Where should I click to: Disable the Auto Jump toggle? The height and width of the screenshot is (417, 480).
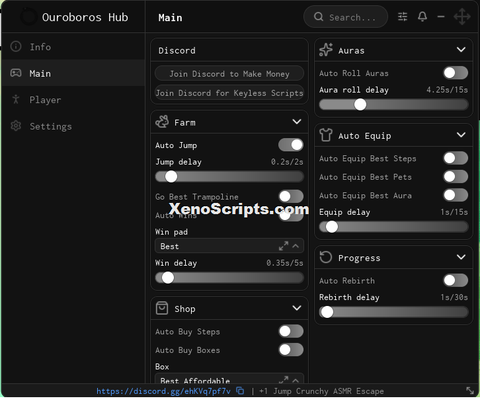click(290, 145)
